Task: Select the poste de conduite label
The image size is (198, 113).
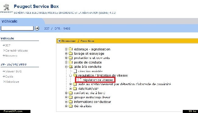Action: pyautogui.click(x=88, y=62)
